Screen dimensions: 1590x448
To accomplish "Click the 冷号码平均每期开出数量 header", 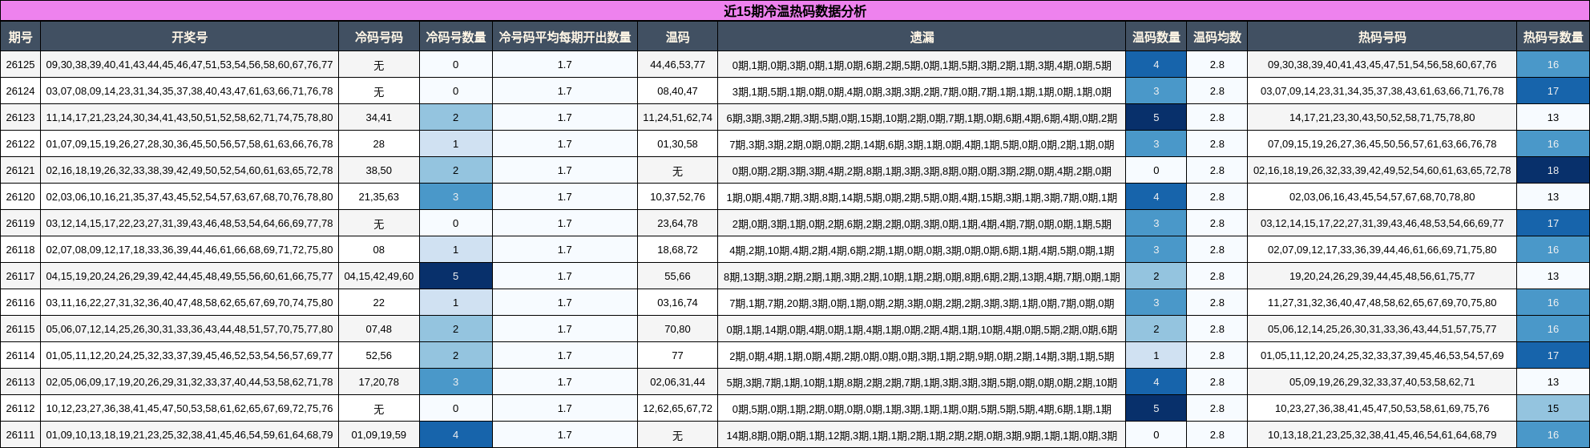I will (565, 37).
